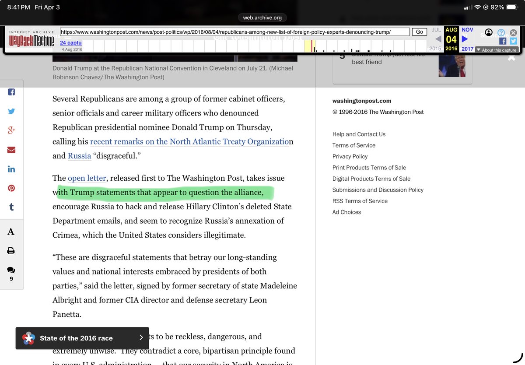Screen dimensions: 525x365
Task: Change text size with the A icon
Action: [x=11, y=232]
